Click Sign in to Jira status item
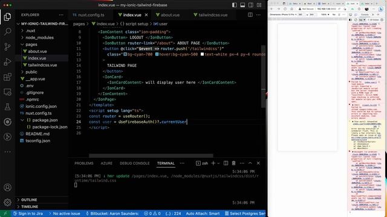Viewport: 387px width, 217px height. [28, 213]
